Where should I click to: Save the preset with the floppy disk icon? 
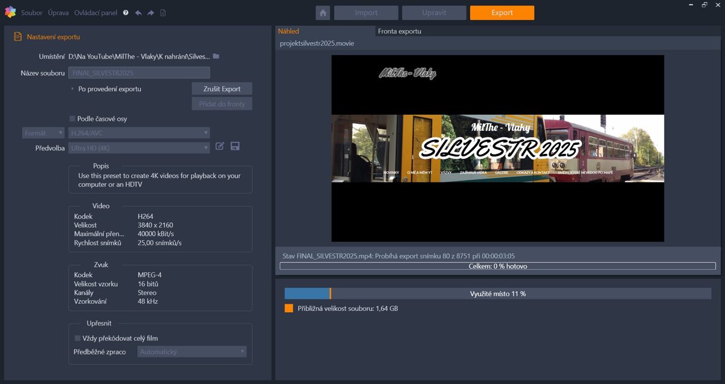tap(235, 146)
